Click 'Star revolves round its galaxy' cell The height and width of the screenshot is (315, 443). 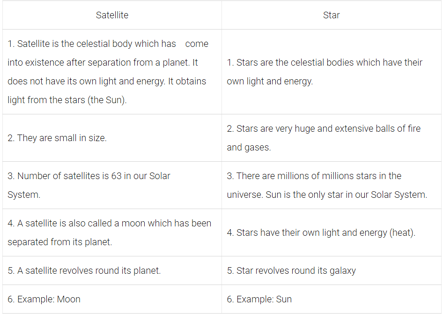click(291, 270)
